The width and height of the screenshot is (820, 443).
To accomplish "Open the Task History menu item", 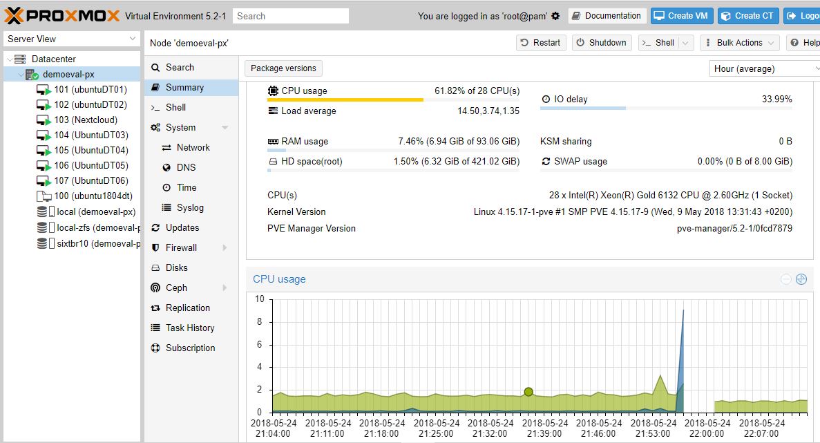I will pyautogui.click(x=190, y=328).
